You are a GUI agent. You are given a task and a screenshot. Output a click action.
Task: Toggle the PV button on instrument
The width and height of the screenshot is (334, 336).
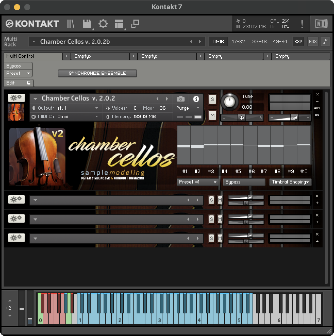click(x=317, y=115)
